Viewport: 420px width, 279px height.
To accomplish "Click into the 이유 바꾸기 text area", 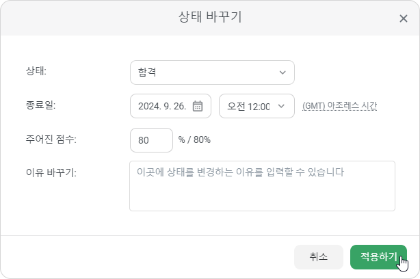I will (x=262, y=186).
